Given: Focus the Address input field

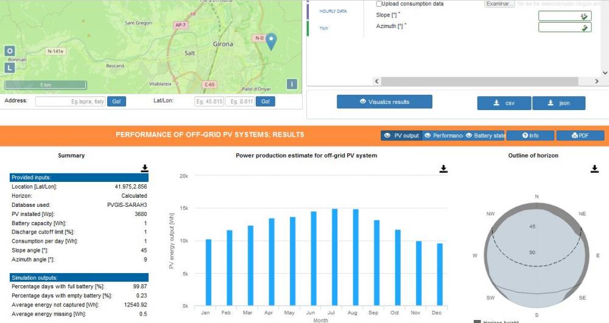Looking at the screenshot, I should coord(70,102).
